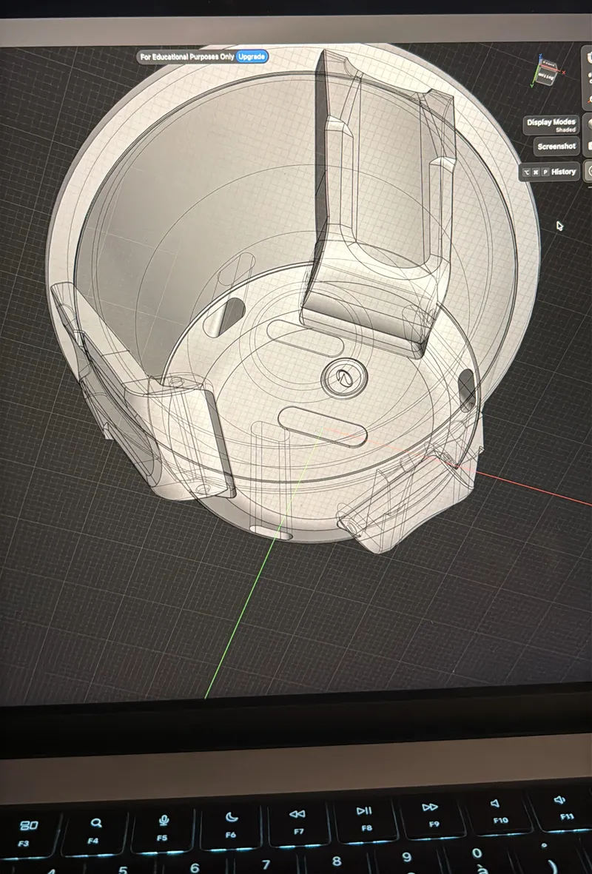Viewport: 592px width, 874px height.
Task: Click the 'History' shortcut tooltip label
Action: 550,172
